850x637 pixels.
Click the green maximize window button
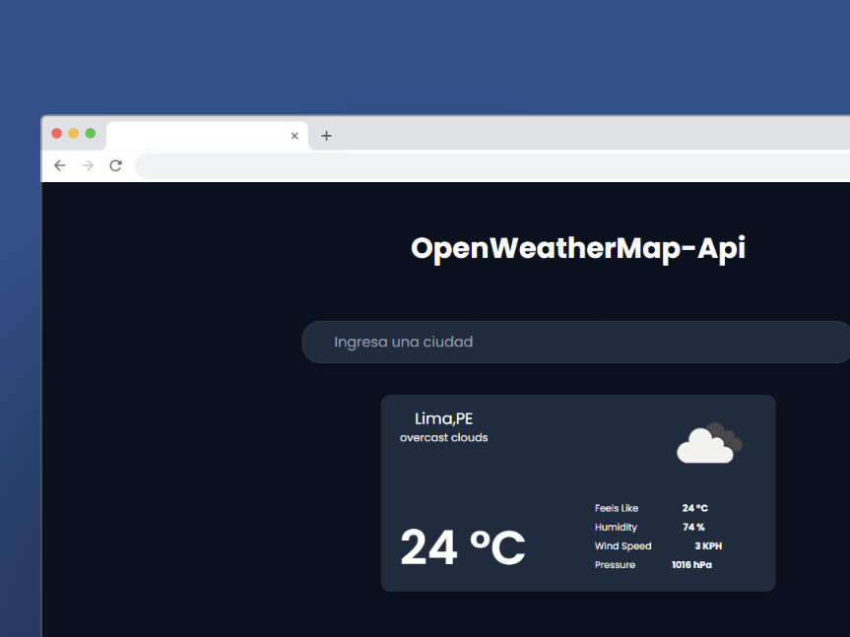91,133
